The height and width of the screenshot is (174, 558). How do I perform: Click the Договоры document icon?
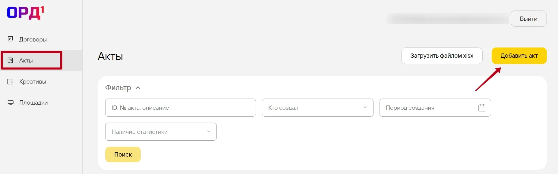coord(10,39)
